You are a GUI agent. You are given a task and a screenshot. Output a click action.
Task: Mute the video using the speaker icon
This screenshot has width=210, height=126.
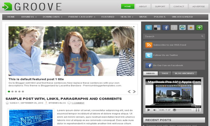tap(154, 110)
